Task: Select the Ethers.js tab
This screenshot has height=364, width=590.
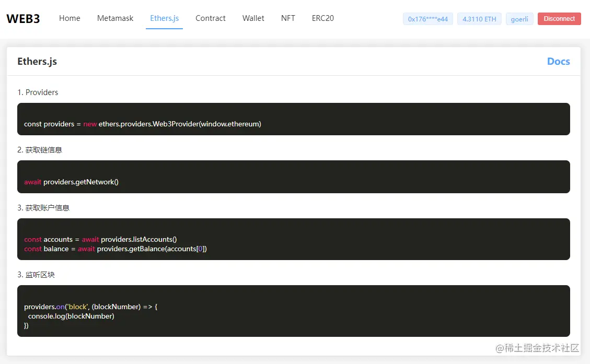Action: pos(165,18)
